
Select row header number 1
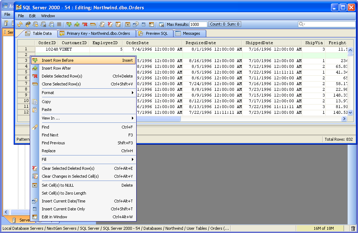26,49
